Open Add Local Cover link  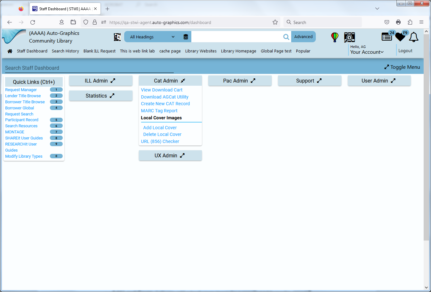(x=160, y=128)
